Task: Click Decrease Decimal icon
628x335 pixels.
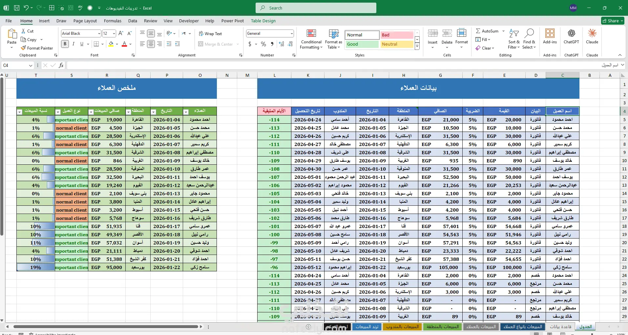Action: point(290,44)
